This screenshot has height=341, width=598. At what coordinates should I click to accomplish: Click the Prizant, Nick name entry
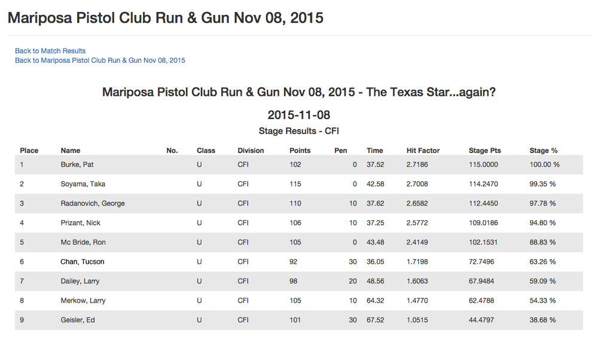pyautogui.click(x=80, y=223)
